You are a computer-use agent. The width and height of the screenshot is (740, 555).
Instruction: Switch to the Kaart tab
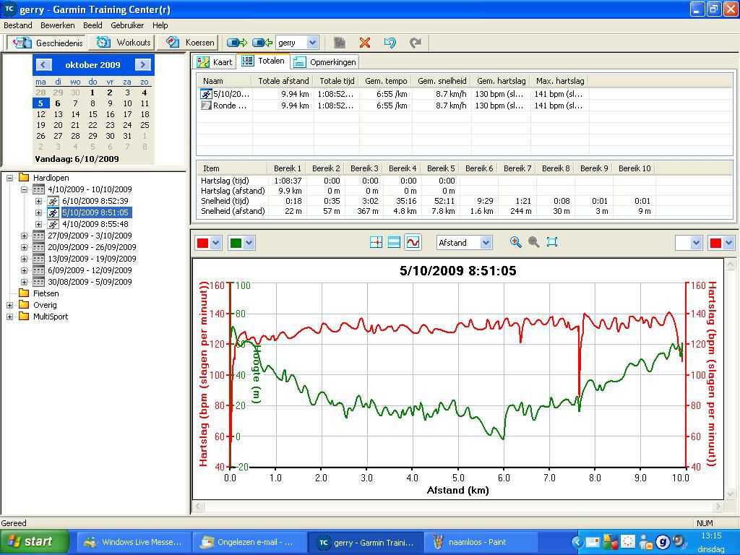point(215,62)
